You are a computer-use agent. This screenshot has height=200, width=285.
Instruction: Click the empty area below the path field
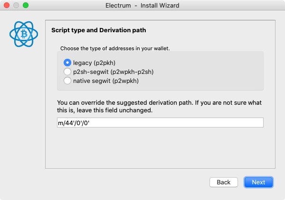pos(160,148)
